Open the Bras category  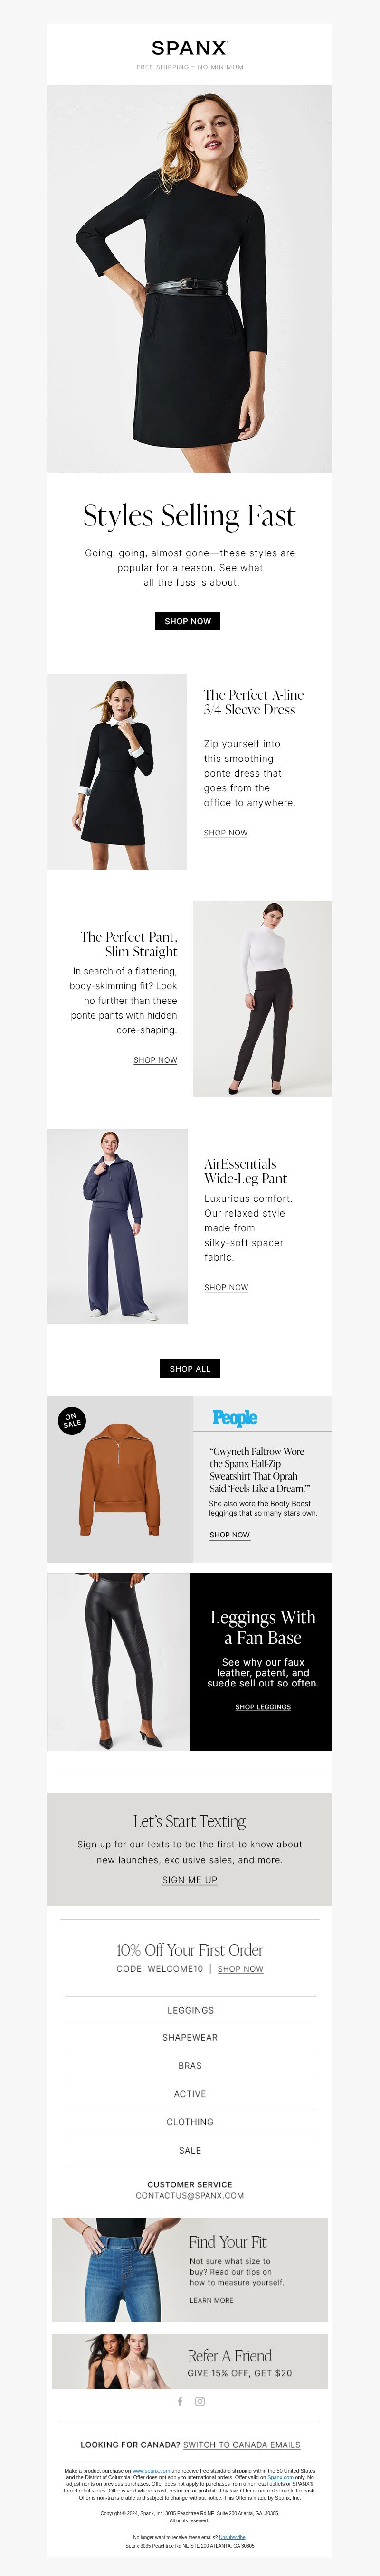190,2065
